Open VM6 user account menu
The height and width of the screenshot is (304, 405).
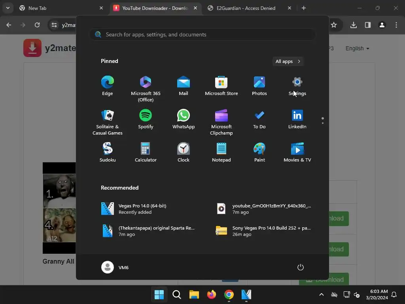pos(115,267)
